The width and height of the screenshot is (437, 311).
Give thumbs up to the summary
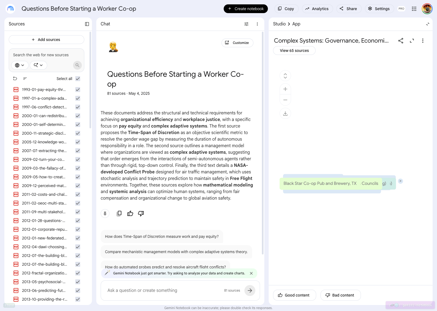(x=130, y=214)
